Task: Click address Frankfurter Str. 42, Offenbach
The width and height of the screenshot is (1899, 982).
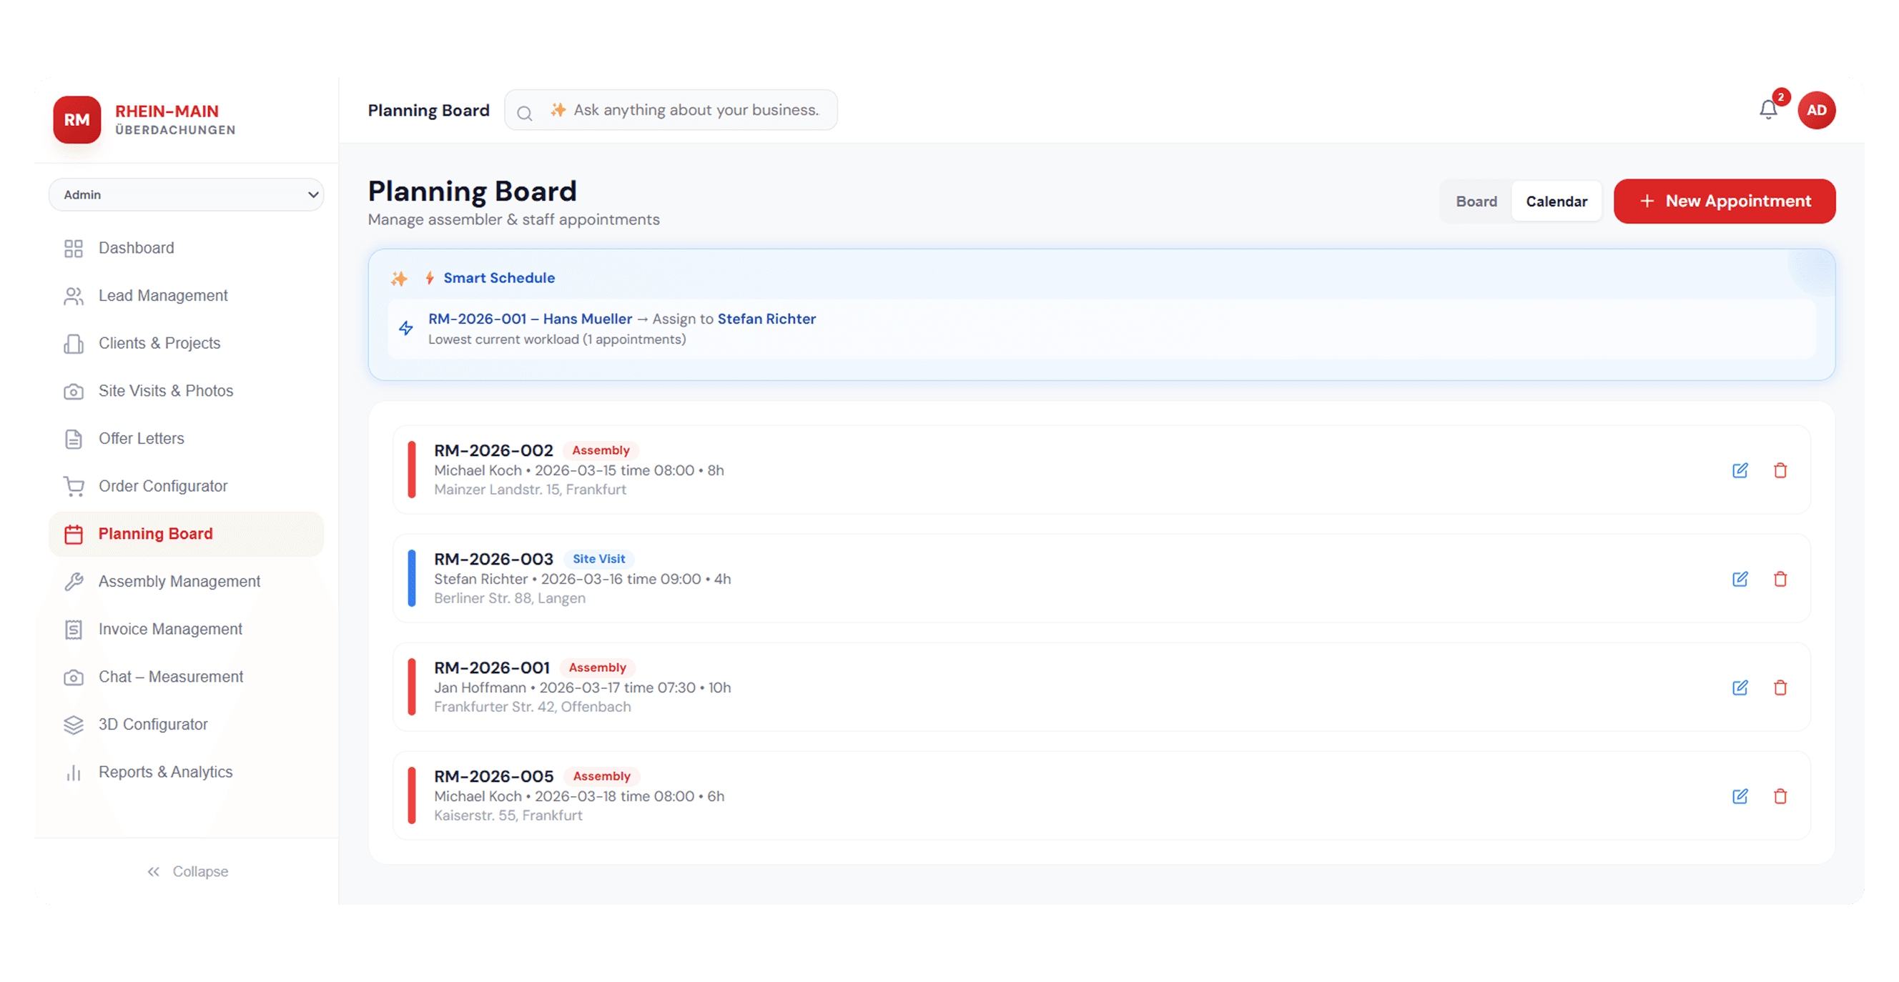Action: [x=532, y=708]
